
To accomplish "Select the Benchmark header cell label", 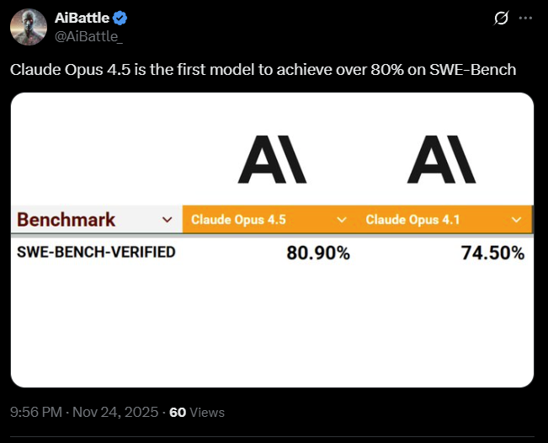I will click(x=67, y=220).
